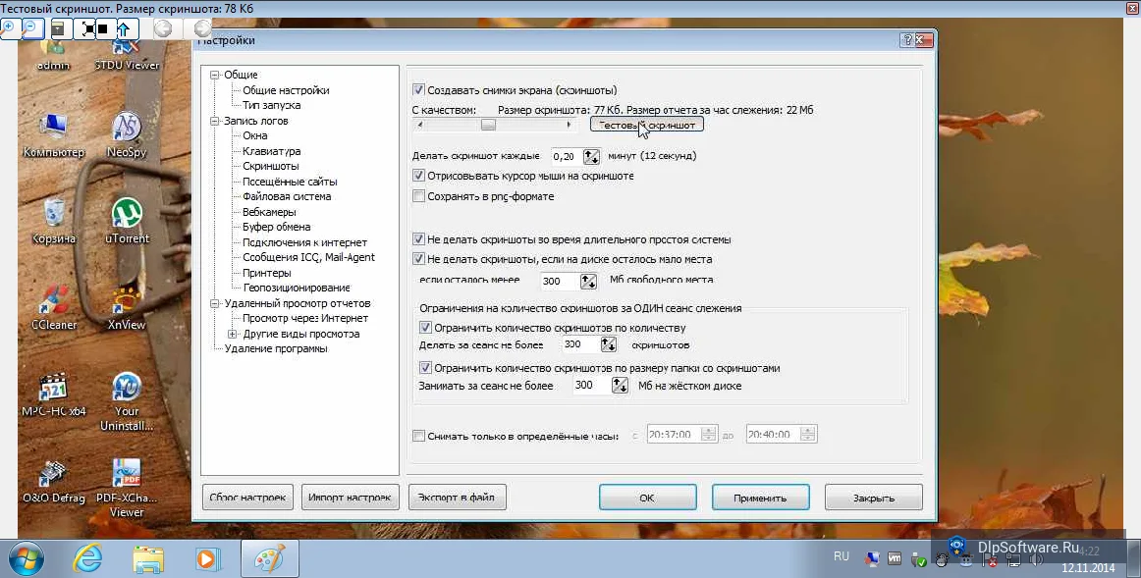This screenshot has height=578, width=1141.
Task: Select 'Общие настройки' in the tree
Action: tap(286, 90)
